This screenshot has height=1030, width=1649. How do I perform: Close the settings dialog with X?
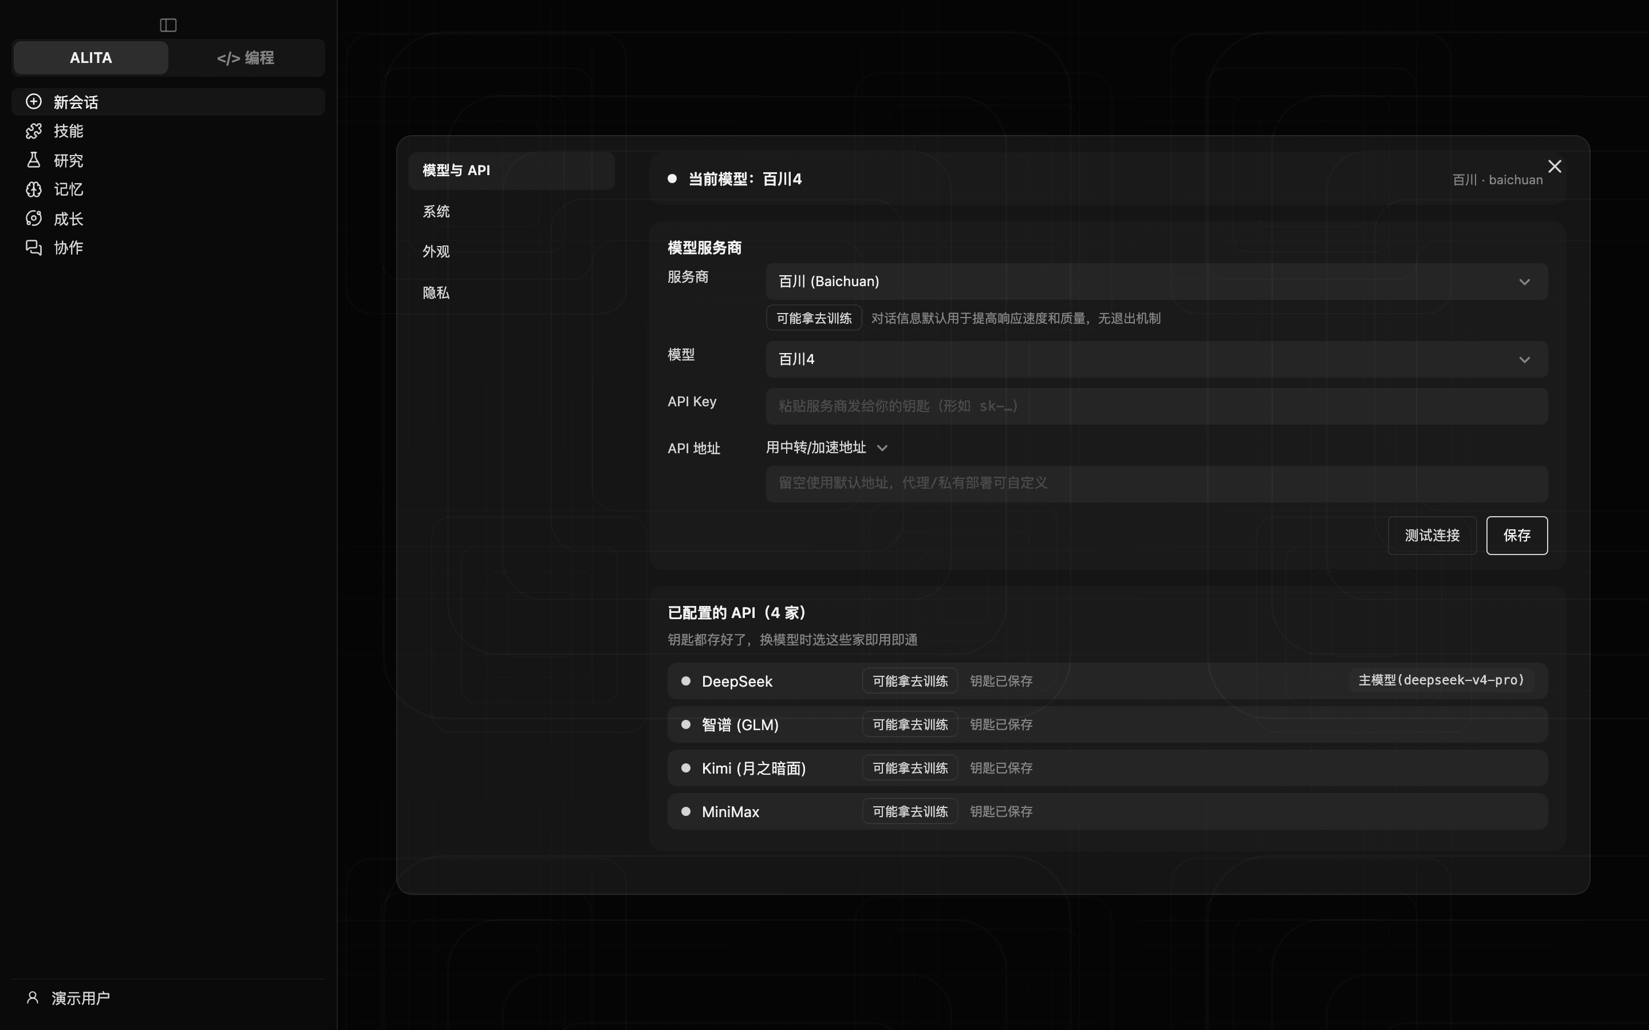coord(1555,166)
